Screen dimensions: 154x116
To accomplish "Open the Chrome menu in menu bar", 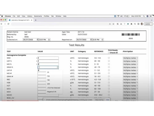I will click(8, 16).
